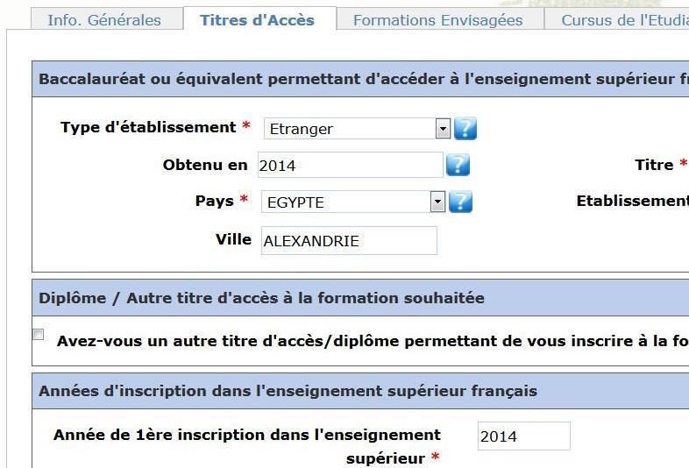Viewport: 689px width, 468px height.
Task: Tick the autre titre d'accès/diplôme checkbox
Action: coord(39,335)
